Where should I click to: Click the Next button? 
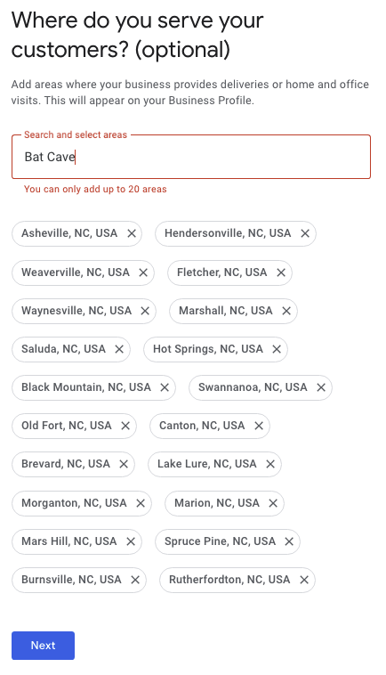tap(43, 646)
